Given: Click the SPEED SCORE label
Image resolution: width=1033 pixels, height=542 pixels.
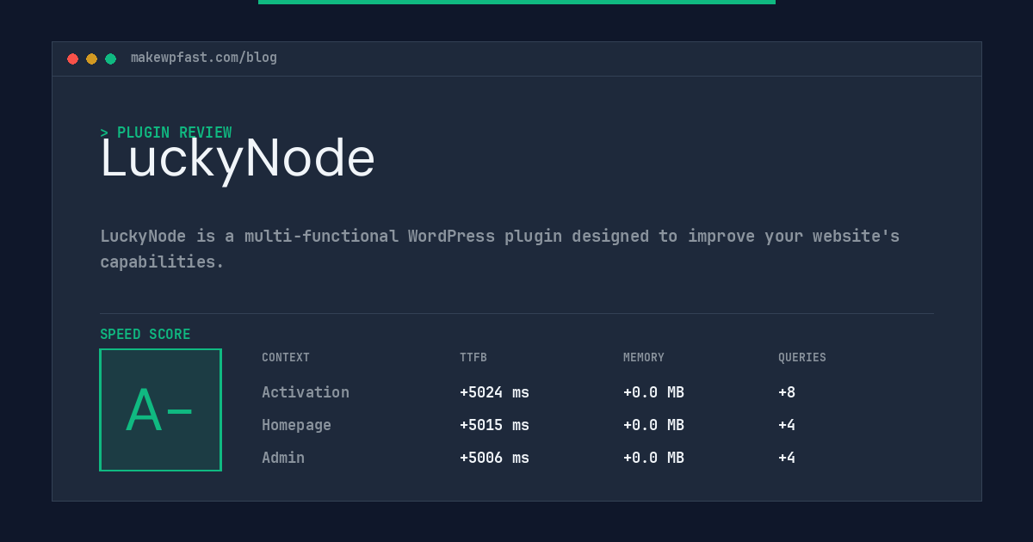Looking at the screenshot, I should point(145,335).
